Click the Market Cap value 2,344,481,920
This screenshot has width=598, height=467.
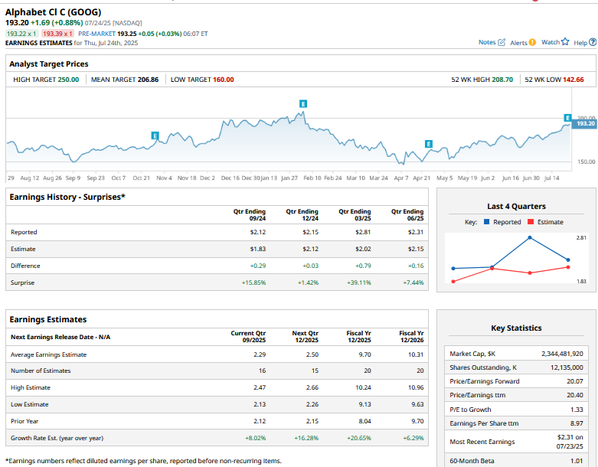(x=562, y=354)
